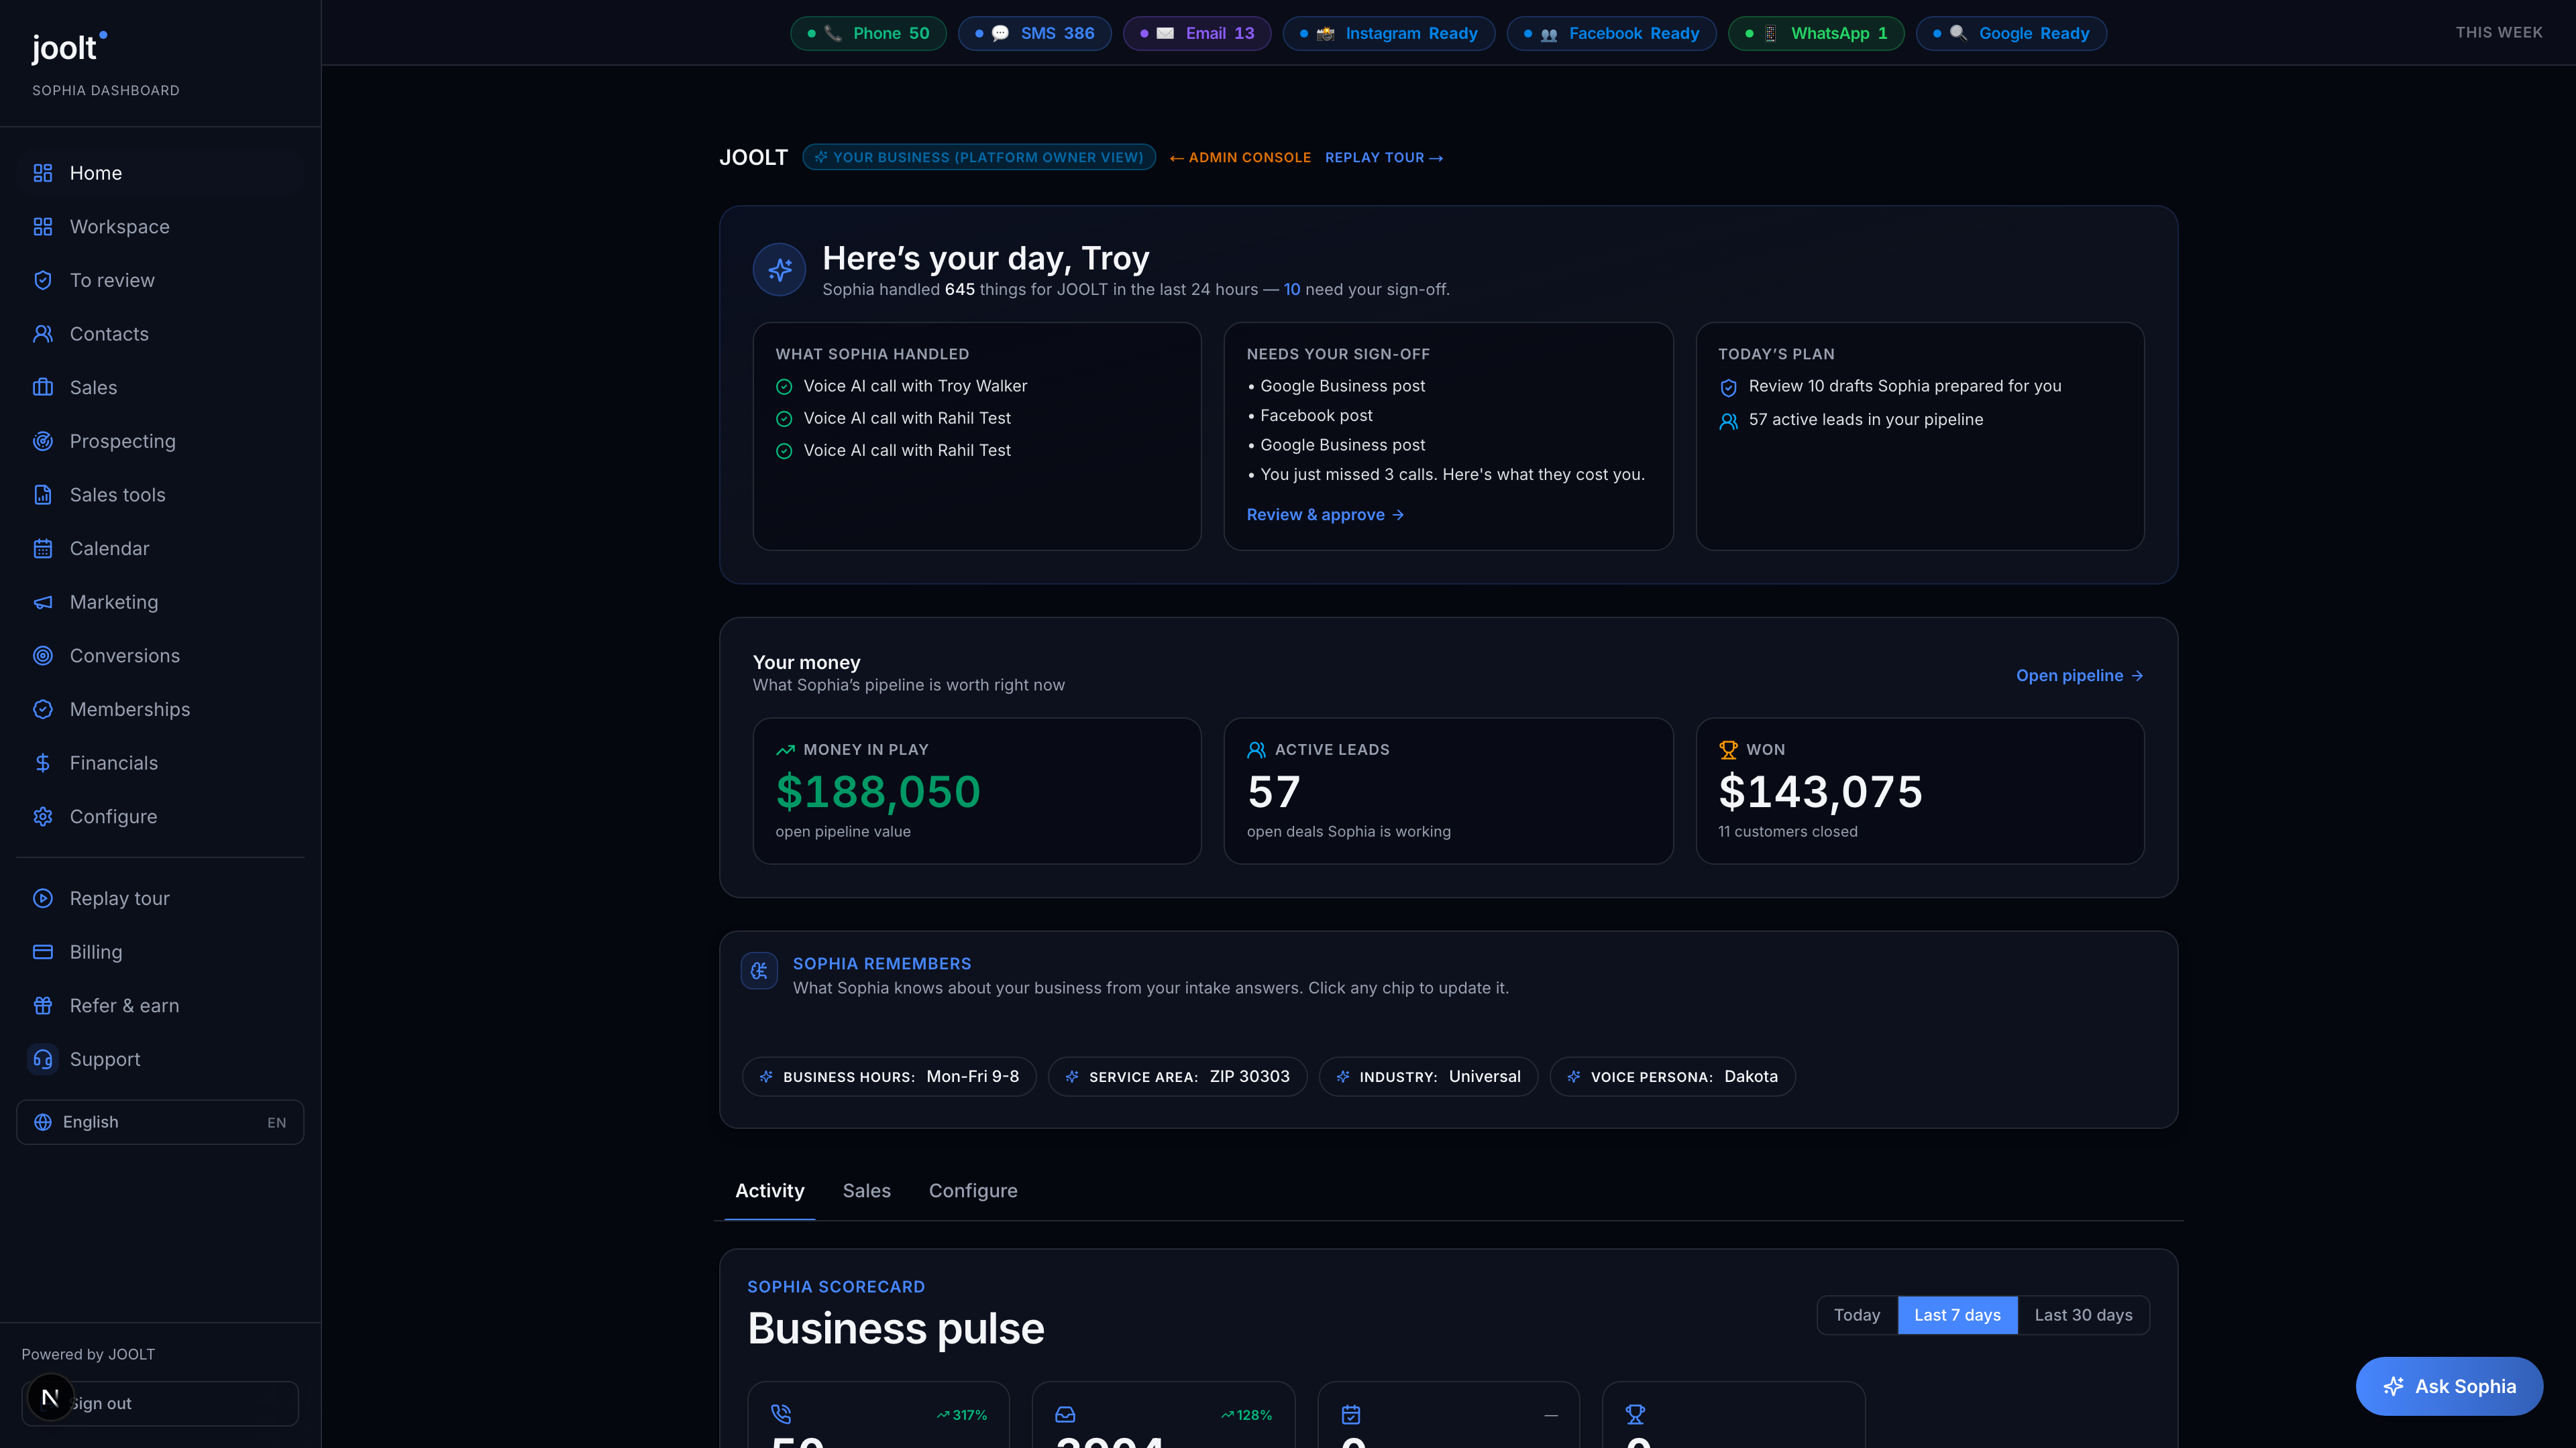Click the Review & approve link
The image size is (2576, 1448).
point(1325,515)
